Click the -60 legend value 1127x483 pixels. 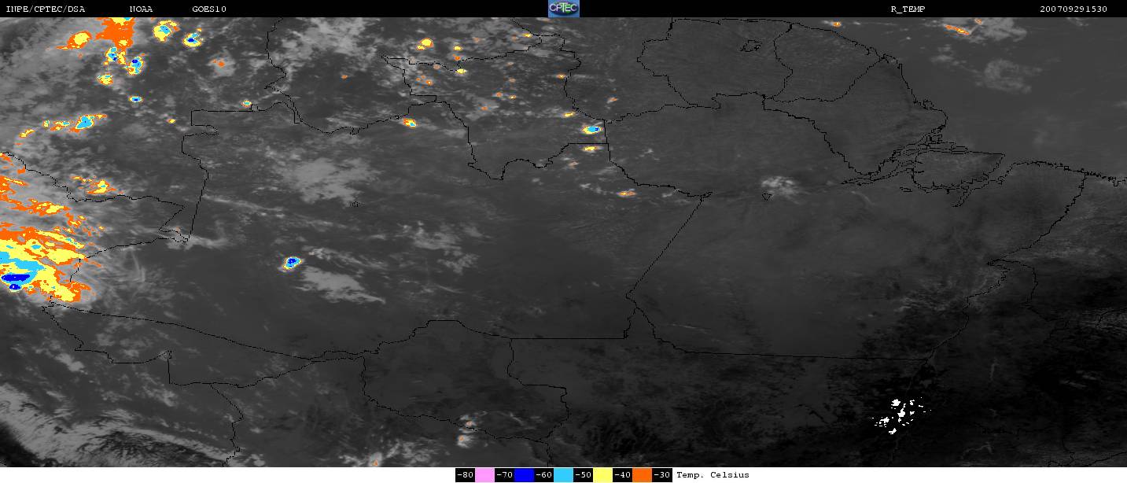(543, 475)
